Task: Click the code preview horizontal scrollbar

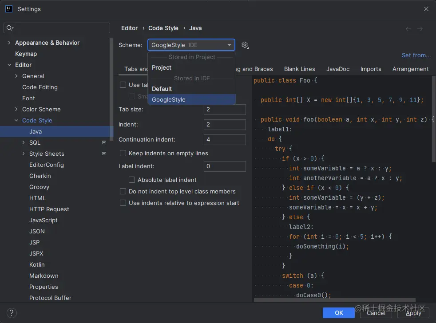Action: tap(334, 300)
